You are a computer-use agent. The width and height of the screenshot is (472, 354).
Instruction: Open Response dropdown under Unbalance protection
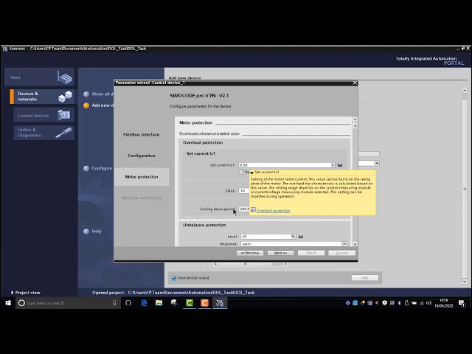(x=344, y=244)
